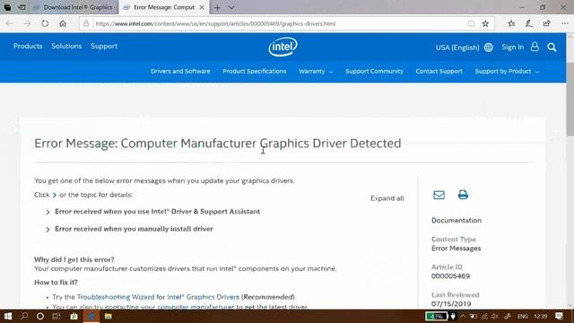Click the Sign In link

512,48
